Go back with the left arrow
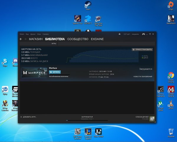177x142 pixels. point(21,39)
